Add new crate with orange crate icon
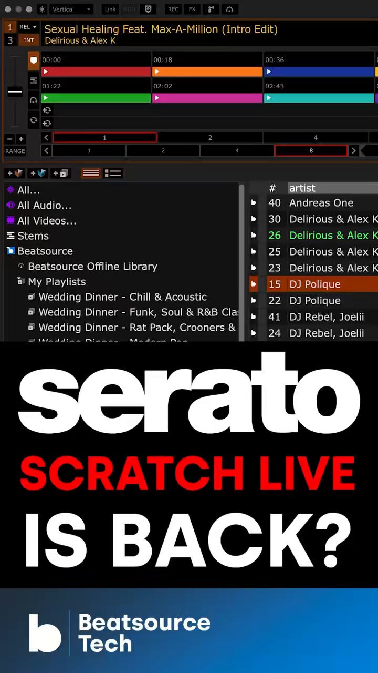Viewport: 378px width, 673px height. (15, 173)
